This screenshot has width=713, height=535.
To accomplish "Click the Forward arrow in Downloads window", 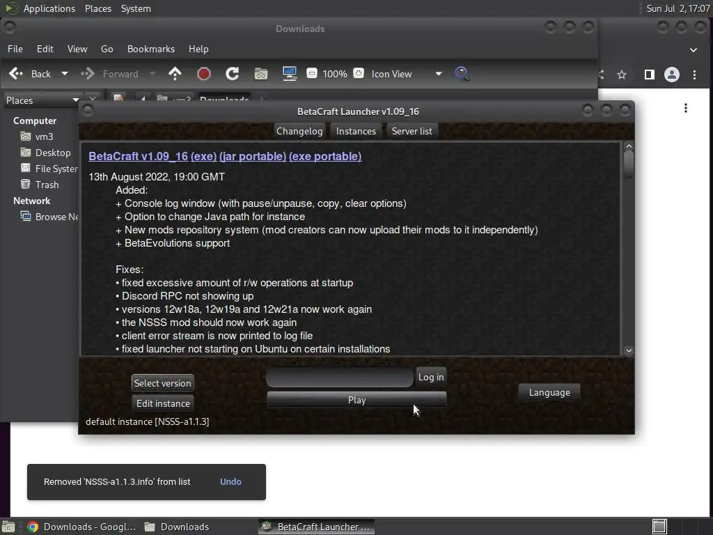I will pyautogui.click(x=87, y=74).
